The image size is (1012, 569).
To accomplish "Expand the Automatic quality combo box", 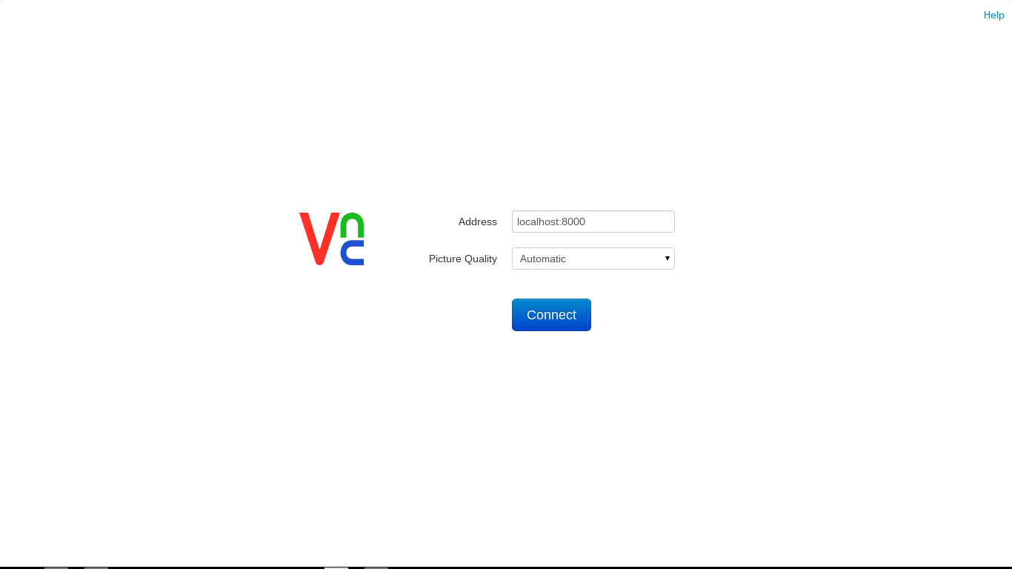I will click(x=593, y=259).
